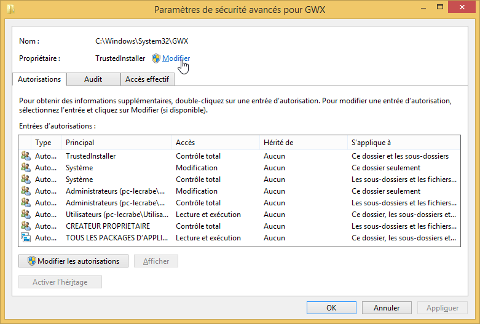Close the security settings window
The height and width of the screenshot is (324, 480).
click(x=462, y=7)
